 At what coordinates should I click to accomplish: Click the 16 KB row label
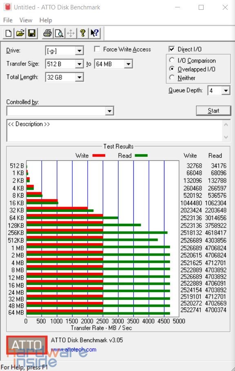pos(17,203)
